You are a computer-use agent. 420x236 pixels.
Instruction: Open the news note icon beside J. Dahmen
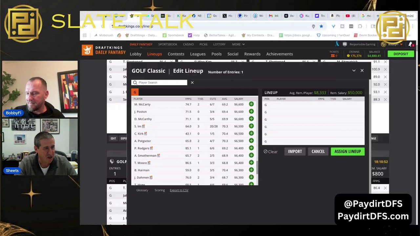tap(151, 178)
